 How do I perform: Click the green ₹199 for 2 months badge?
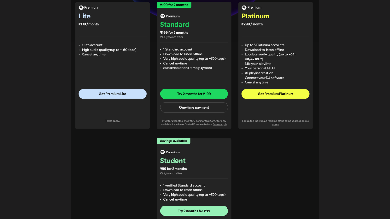174,5
